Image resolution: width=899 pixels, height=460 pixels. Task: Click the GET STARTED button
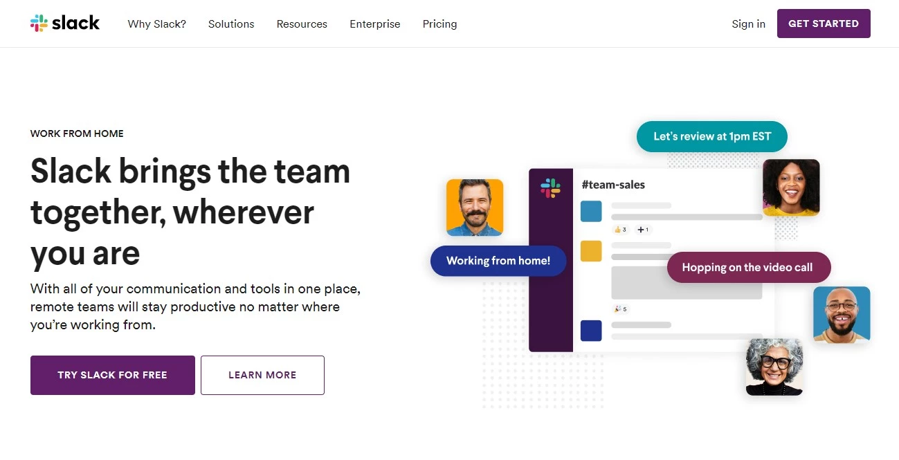click(x=824, y=24)
